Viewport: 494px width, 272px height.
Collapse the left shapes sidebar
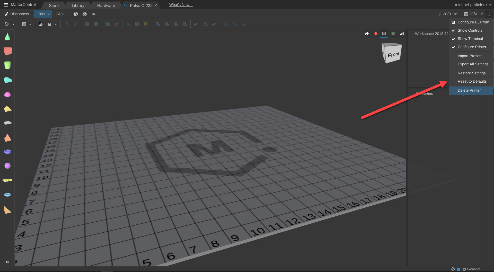tap(7, 262)
